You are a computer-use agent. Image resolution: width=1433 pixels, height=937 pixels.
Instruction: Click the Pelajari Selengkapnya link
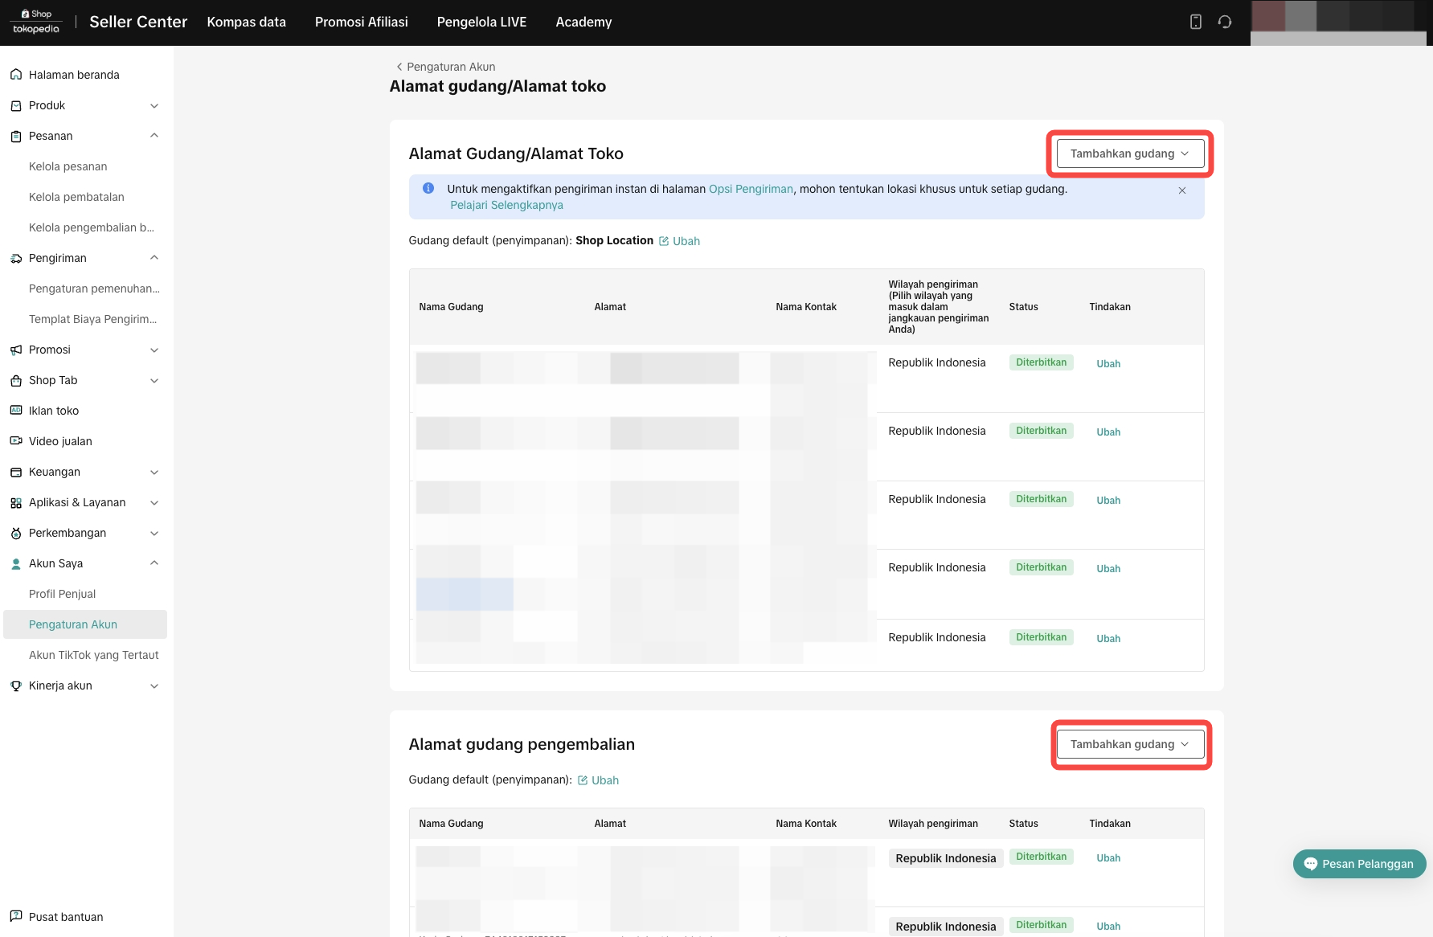pyautogui.click(x=506, y=205)
